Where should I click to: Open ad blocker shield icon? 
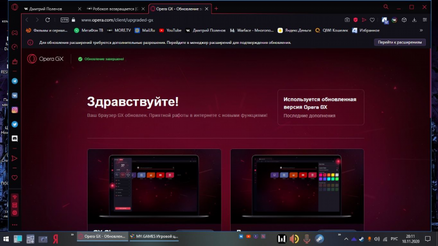[x=355, y=20]
